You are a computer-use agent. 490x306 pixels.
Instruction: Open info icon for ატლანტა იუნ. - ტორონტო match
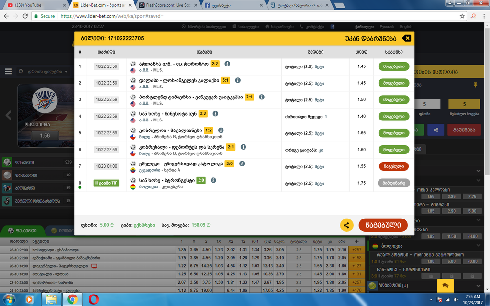227,64
